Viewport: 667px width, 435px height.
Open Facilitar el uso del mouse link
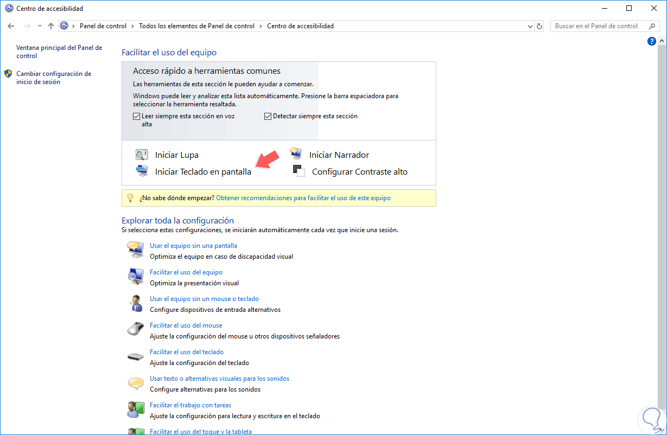186,325
